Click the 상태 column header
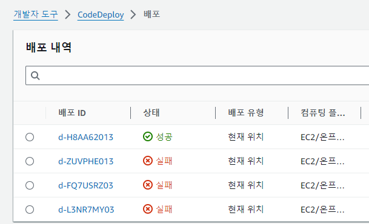 pos(151,113)
